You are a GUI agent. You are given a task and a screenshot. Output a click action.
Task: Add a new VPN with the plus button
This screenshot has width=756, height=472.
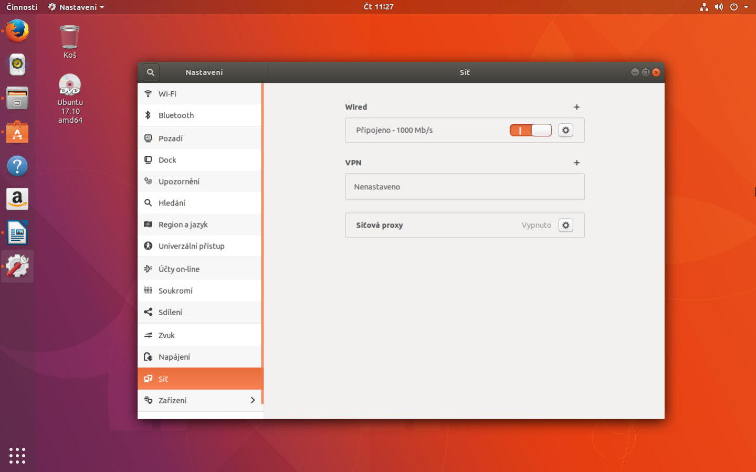pyautogui.click(x=576, y=163)
